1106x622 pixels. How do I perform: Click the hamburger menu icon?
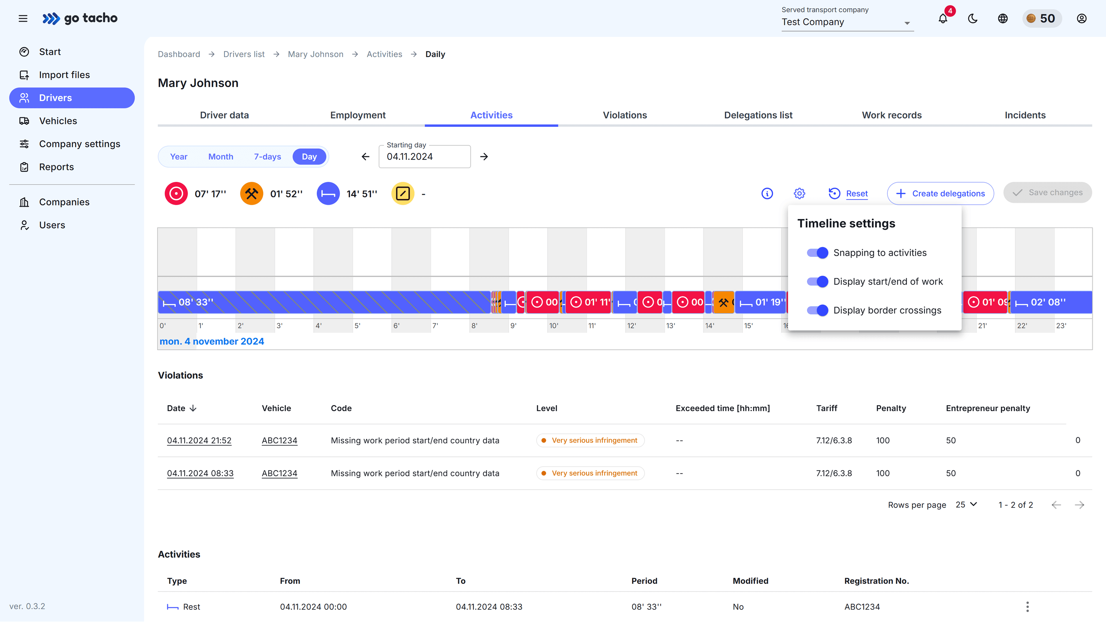23,18
